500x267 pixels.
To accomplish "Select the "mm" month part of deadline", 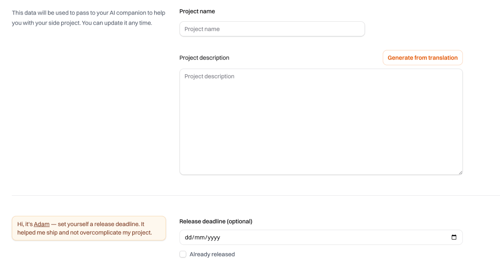I will click(x=200, y=237).
